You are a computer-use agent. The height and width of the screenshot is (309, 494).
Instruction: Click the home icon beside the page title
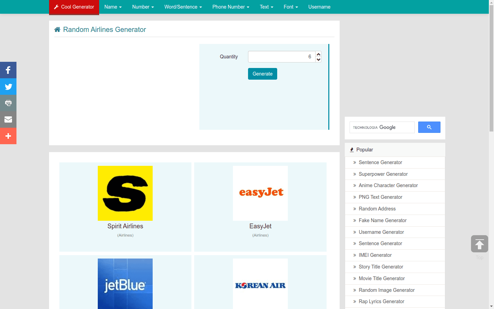(57, 29)
